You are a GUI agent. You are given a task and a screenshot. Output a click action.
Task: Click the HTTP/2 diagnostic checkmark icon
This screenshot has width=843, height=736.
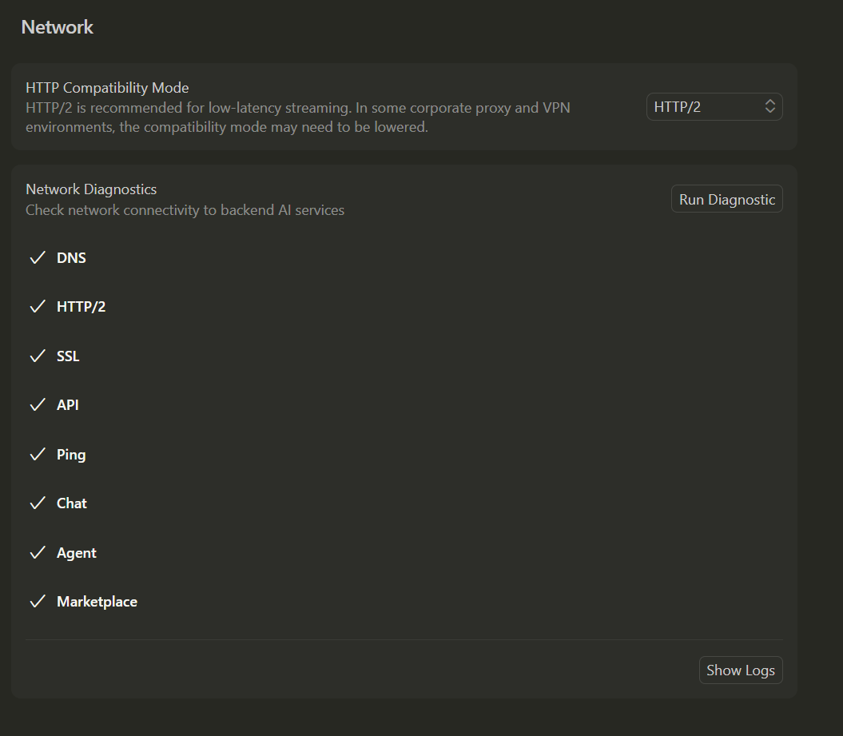[37, 307]
